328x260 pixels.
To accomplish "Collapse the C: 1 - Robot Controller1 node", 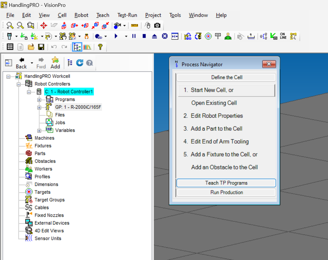I will click(x=29, y=92).
